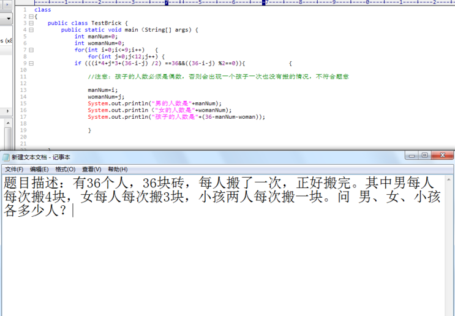Screen dimensions: 455x316
Task: Click the println statement on line 15
Action: 155,103
